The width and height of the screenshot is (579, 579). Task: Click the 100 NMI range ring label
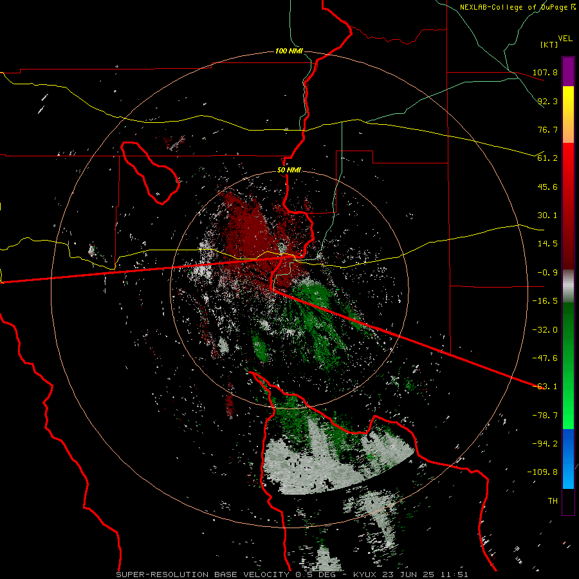(x=289, y=51)
